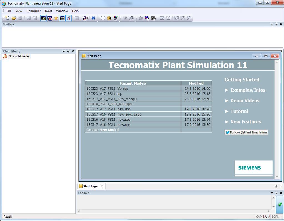284x221 pixels.
Task: Pin the Console panel
Action: [x=277, y=193]
